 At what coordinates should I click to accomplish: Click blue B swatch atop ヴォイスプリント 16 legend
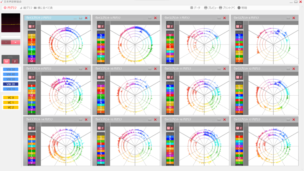click(x=170, y=137)
